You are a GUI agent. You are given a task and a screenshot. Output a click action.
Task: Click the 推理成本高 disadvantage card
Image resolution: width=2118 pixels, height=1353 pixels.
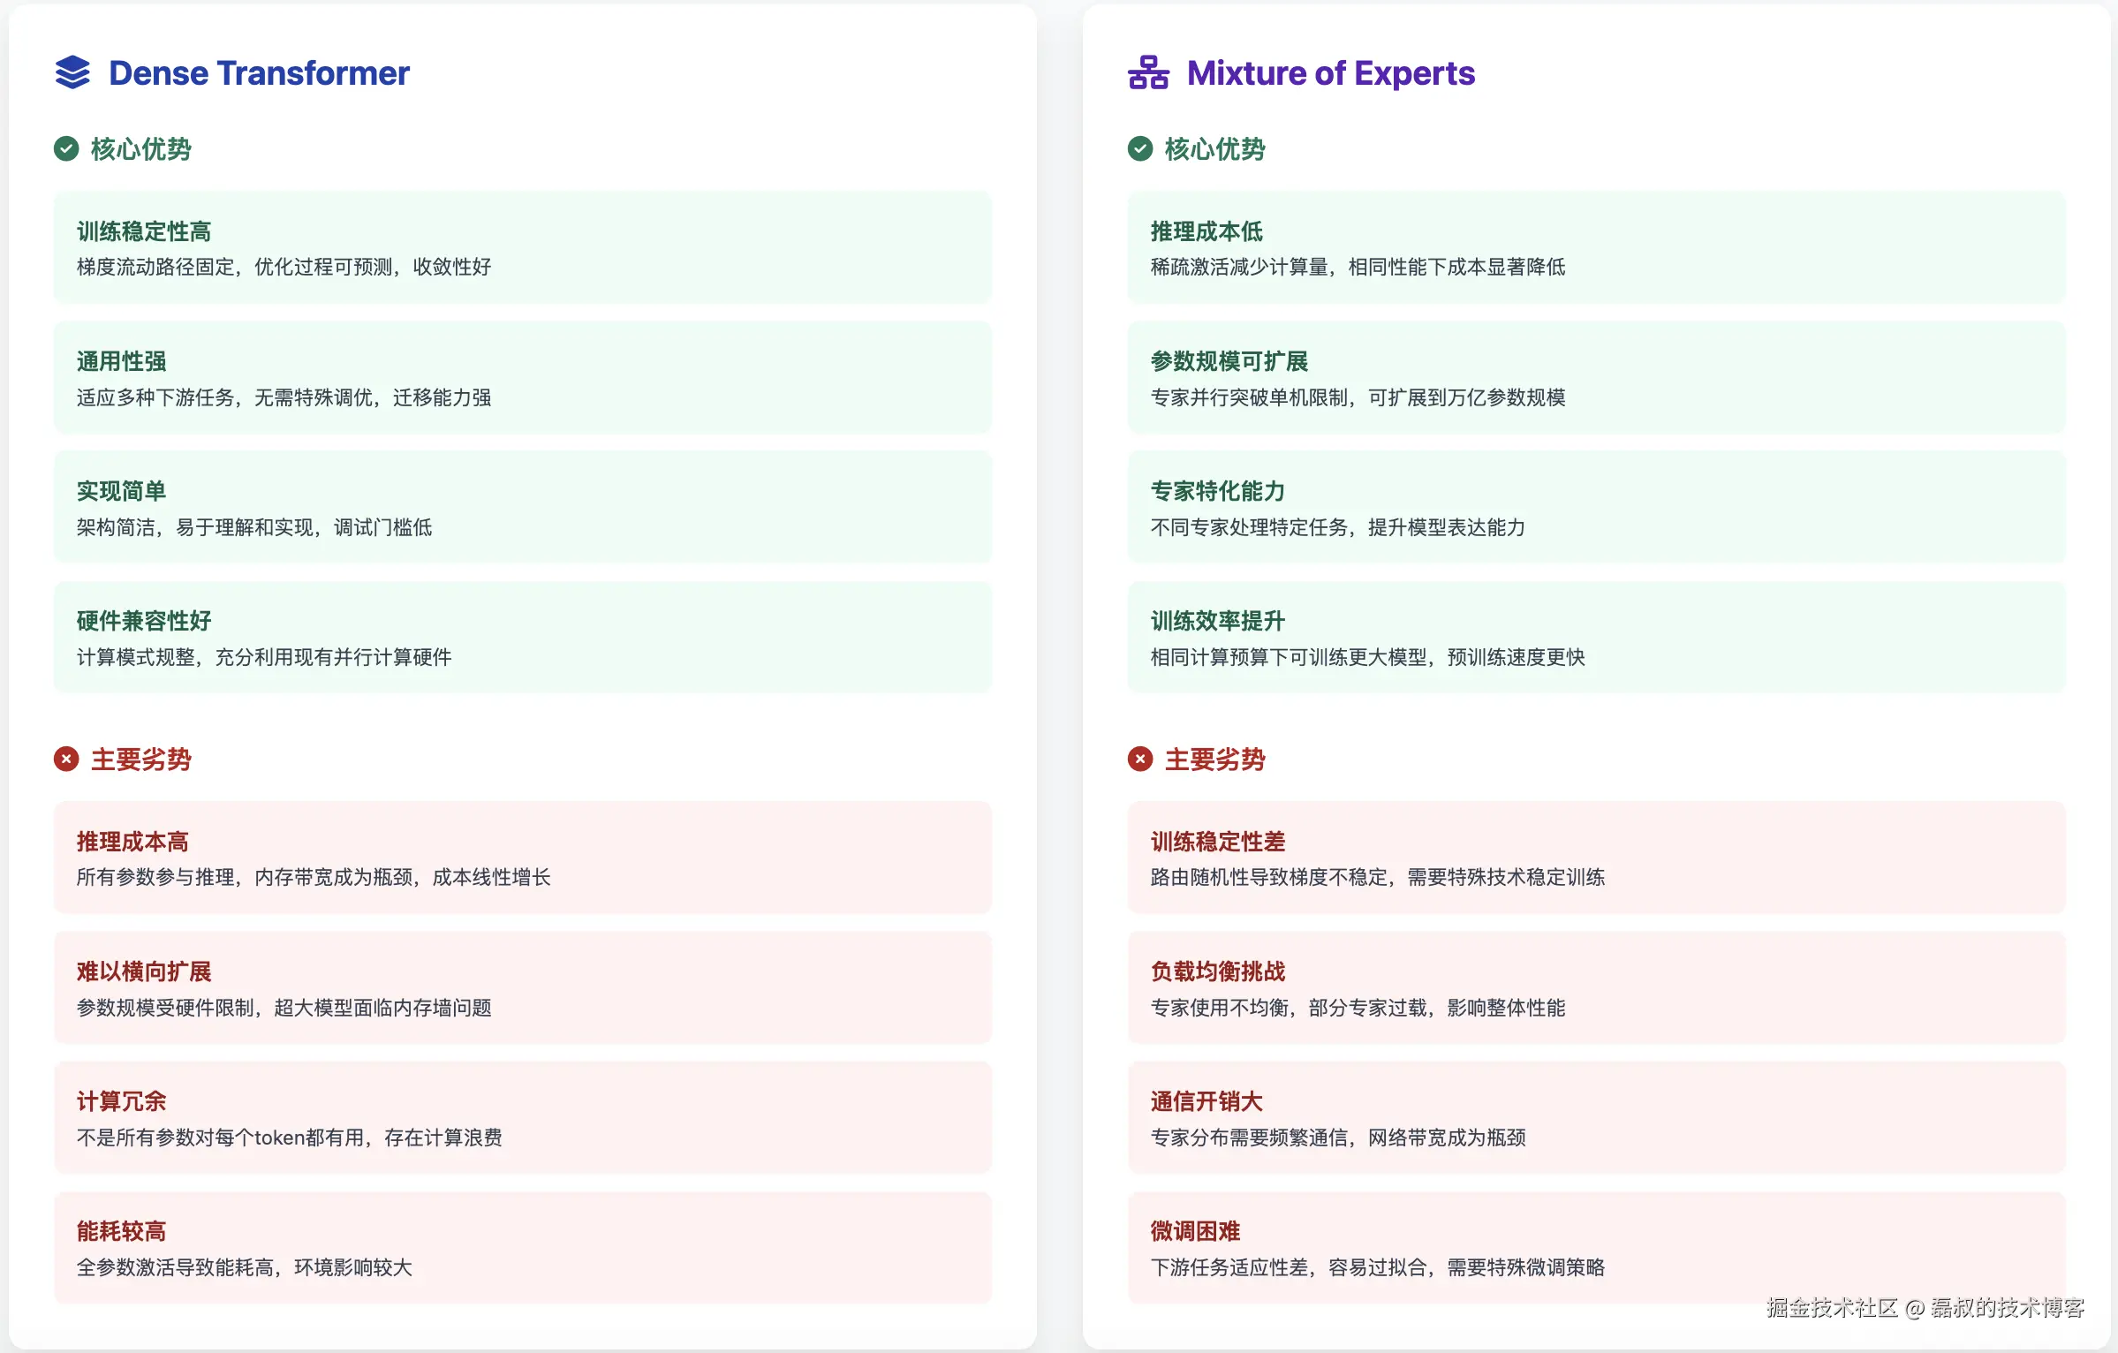[x=522, y=858]
